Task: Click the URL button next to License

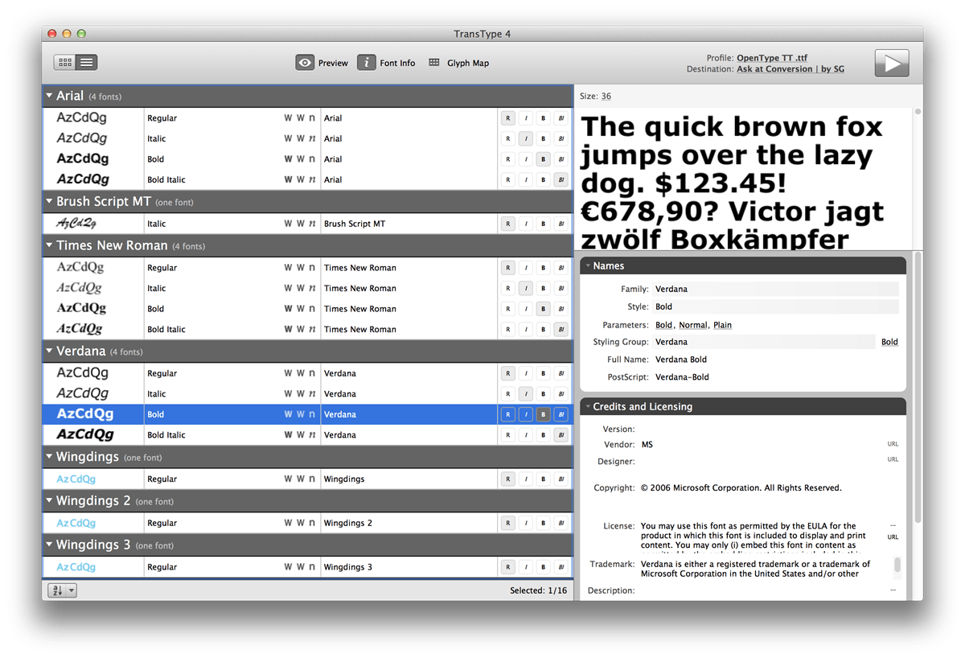Action: (x=893, y=537)
